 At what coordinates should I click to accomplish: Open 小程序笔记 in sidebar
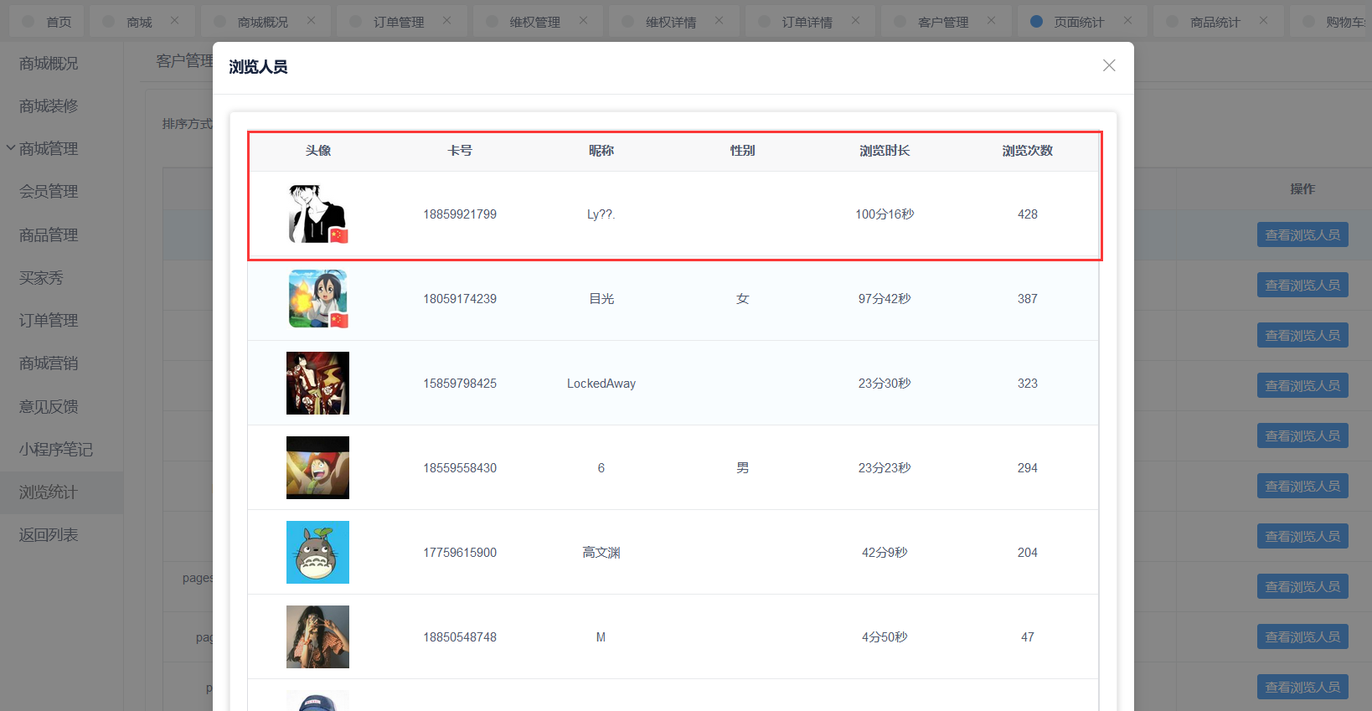pos(55,449)
